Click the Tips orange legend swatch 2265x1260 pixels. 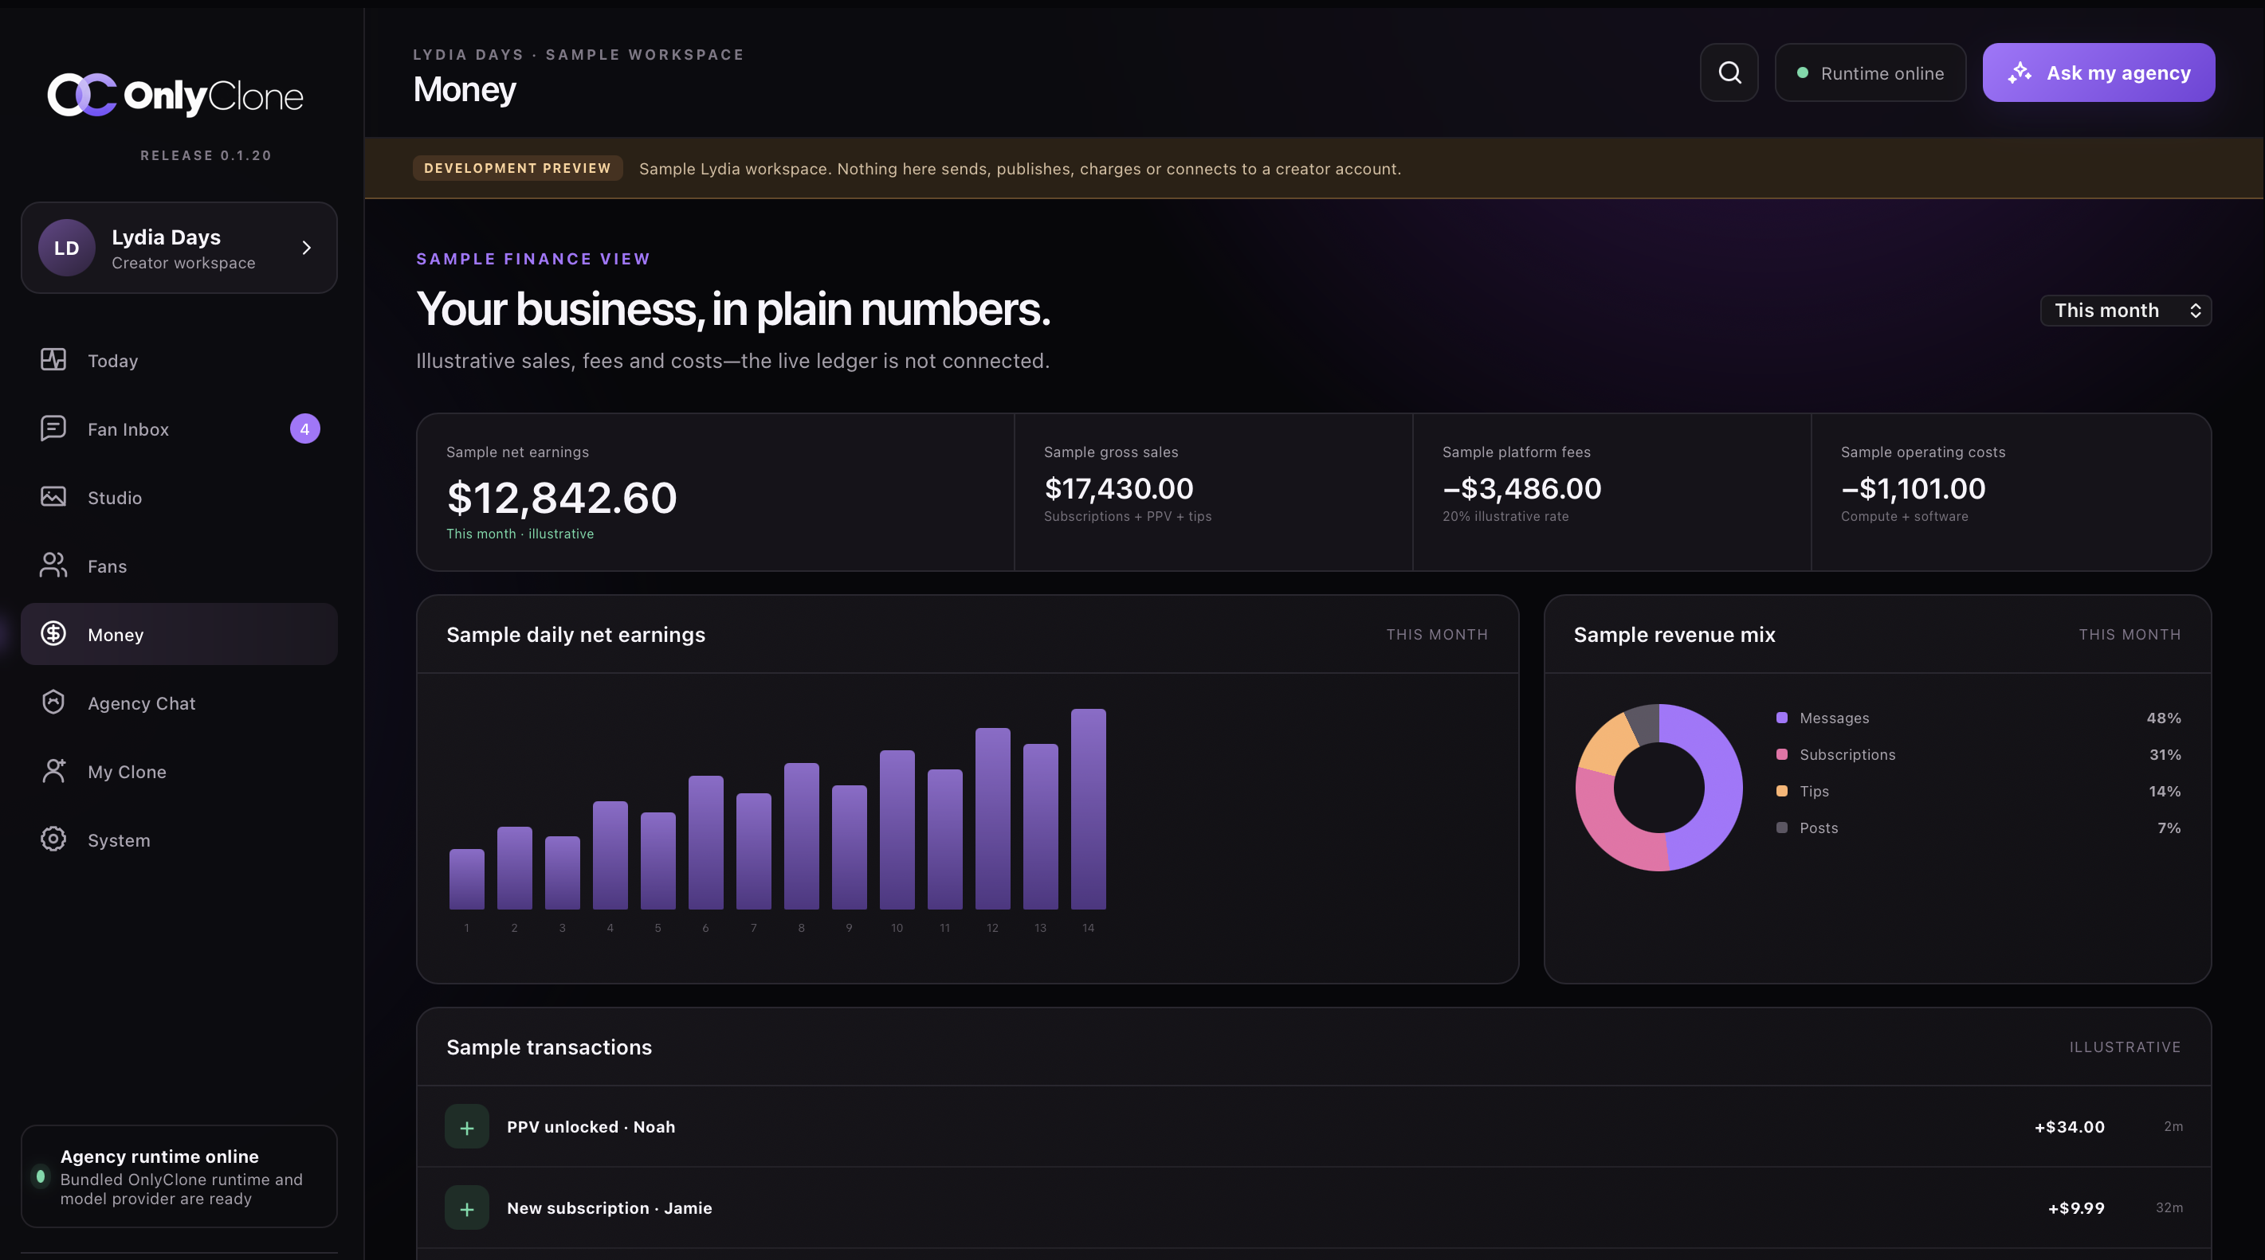pyautogui.click(x=1781, y=791)
